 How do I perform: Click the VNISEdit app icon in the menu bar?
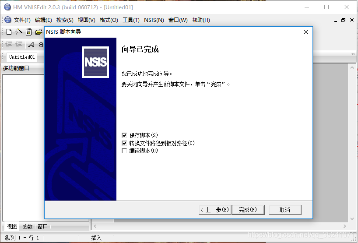click(8, 20)
